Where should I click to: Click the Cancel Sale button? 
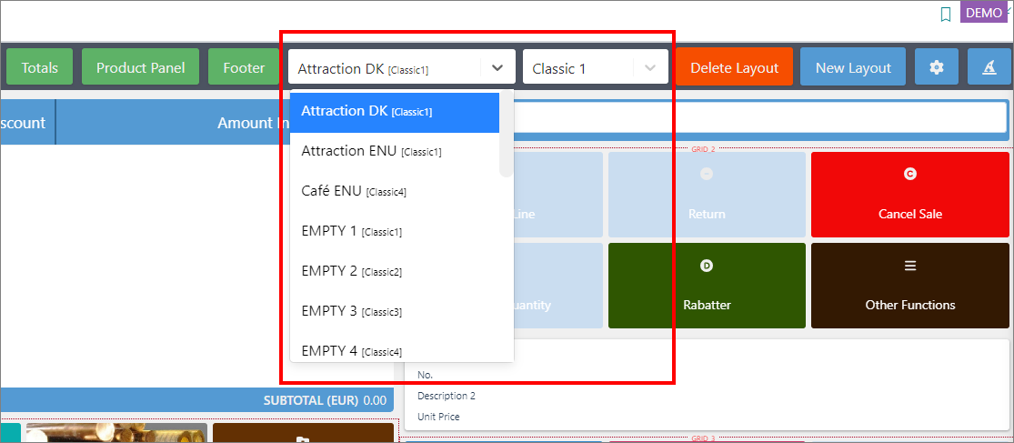910,195
